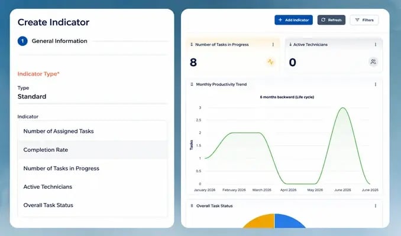Click the 'March 2026' axis label
Image resolution: width=401 pixels, height=236 pixels.
[x=261, y=190]
